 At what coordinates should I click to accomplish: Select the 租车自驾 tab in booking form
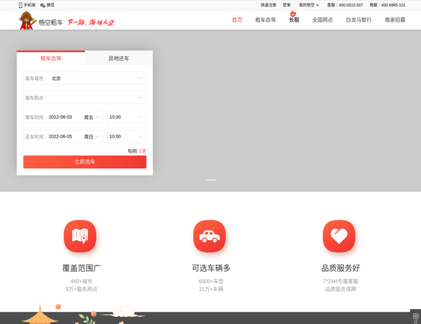51,58
